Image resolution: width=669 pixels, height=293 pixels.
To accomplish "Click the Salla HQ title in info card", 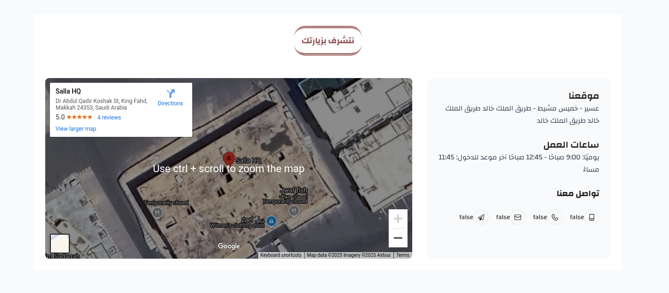I will click(68, 91).
